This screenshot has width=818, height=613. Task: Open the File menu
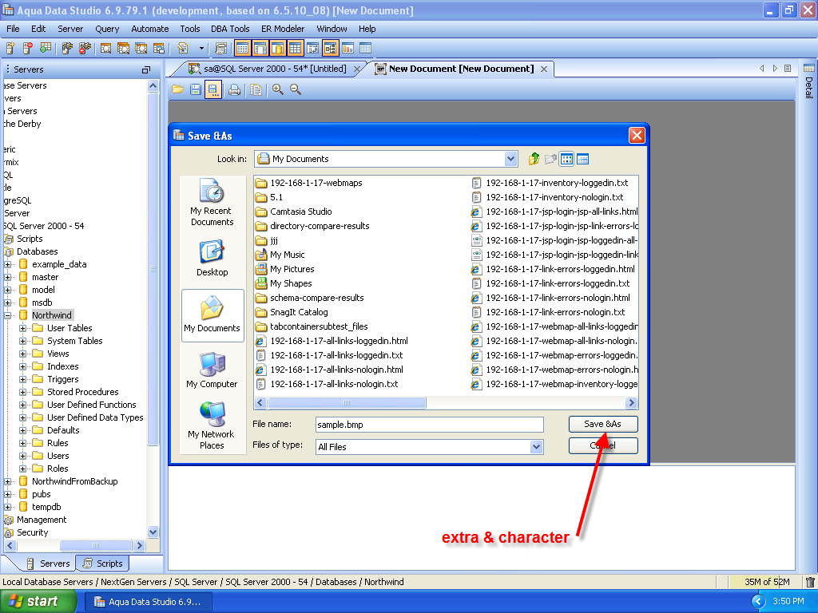click(x=13, y=29)
